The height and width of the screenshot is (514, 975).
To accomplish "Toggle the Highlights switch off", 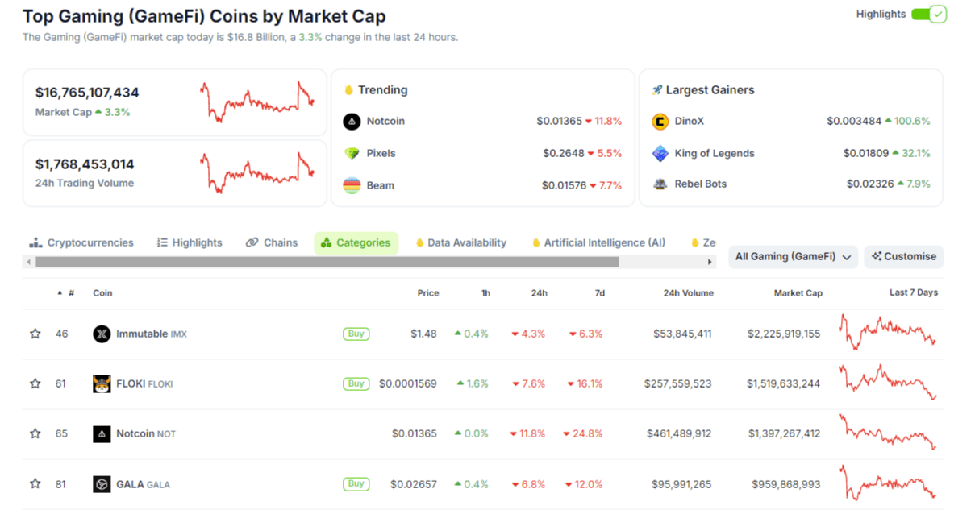I will (928, 14).
